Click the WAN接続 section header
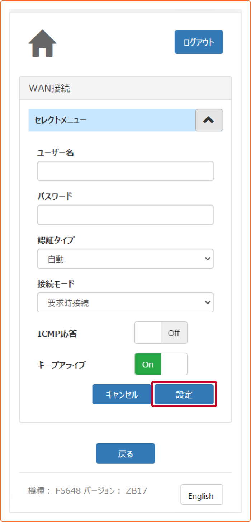This screenshot has height=522, width=251. 125,88
